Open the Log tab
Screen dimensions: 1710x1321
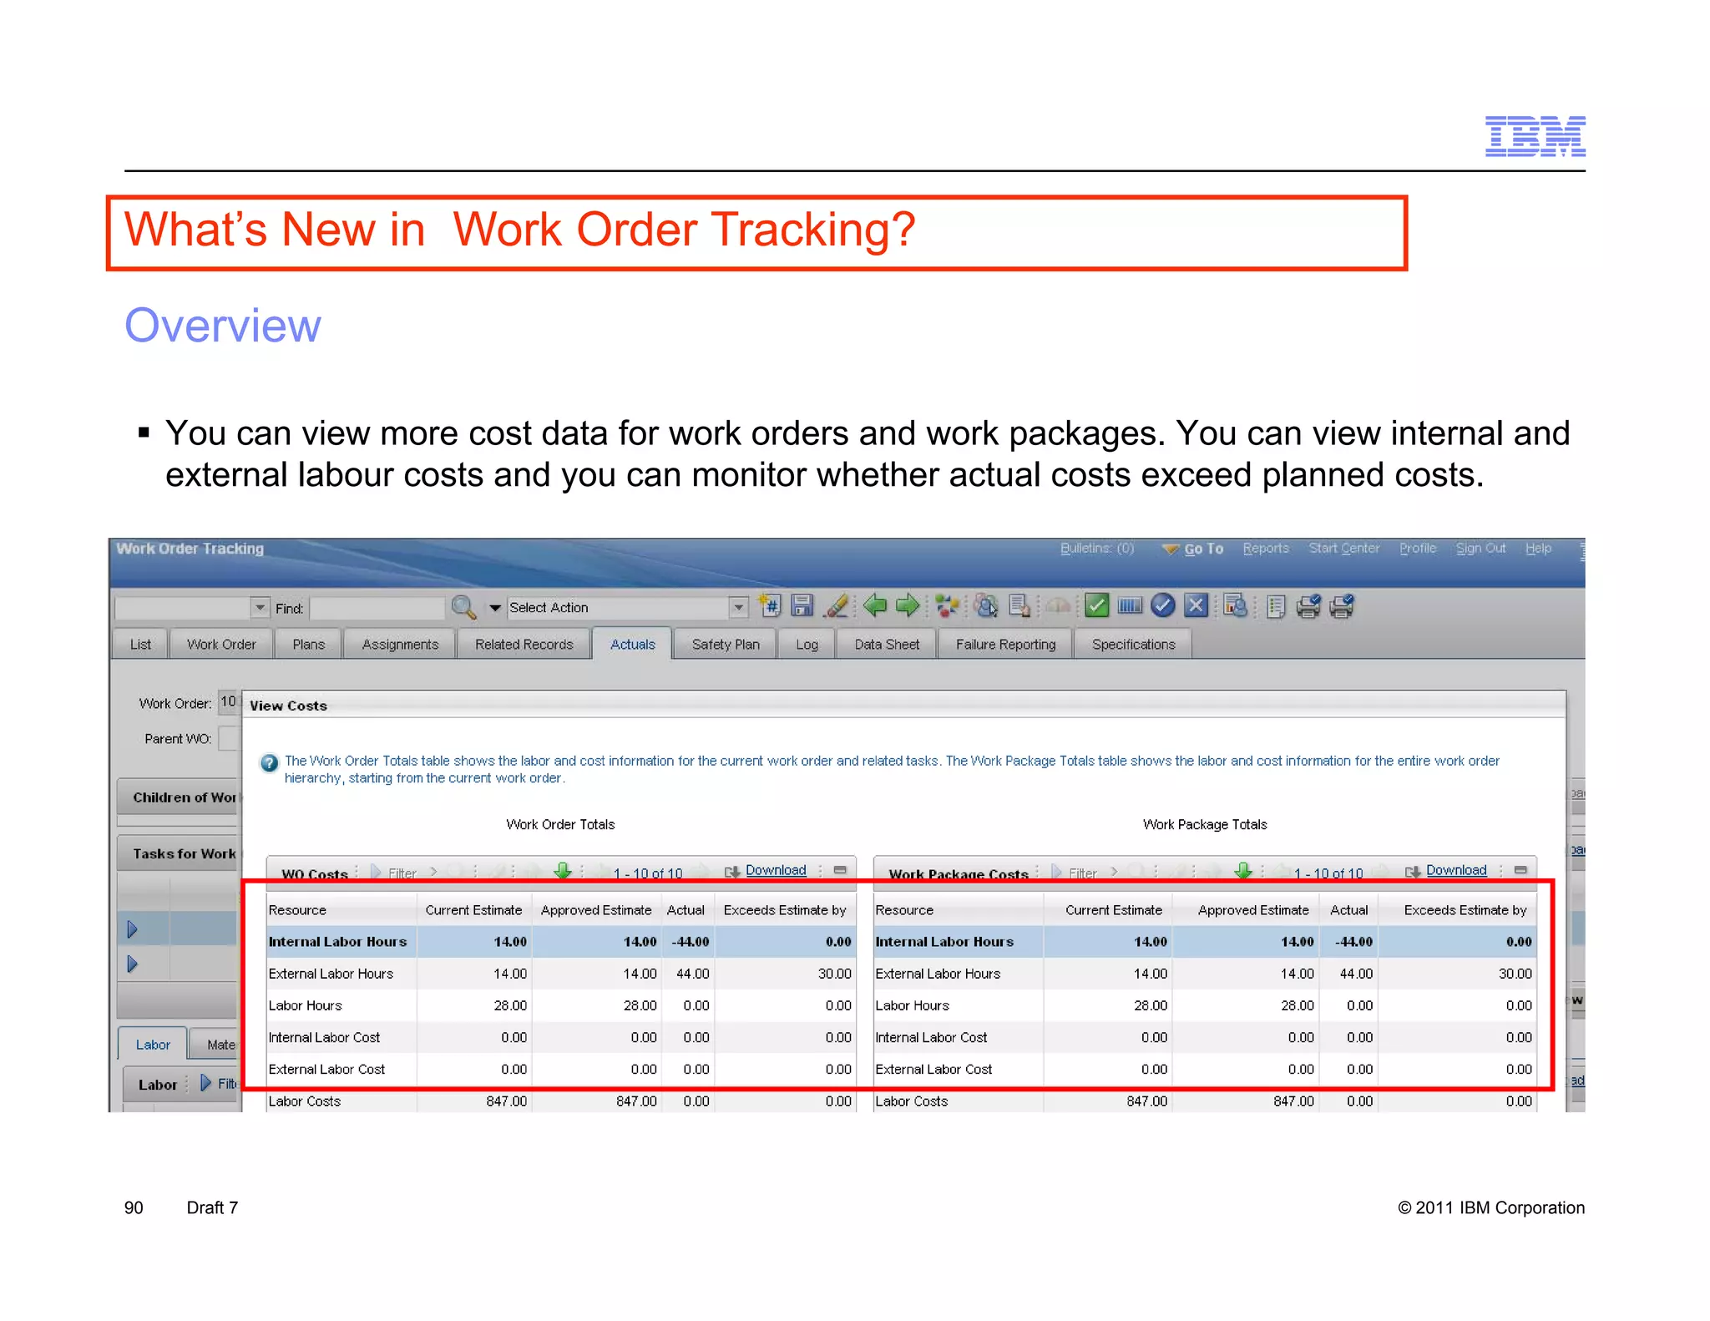pyautogui.click(x=807, y=645)
